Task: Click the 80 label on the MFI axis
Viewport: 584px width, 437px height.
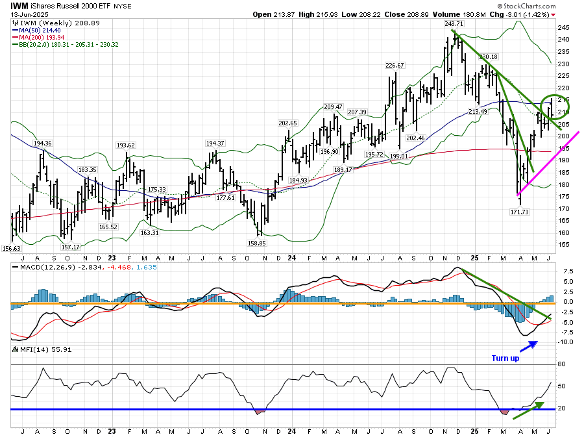Action: [x=561, y=364]
